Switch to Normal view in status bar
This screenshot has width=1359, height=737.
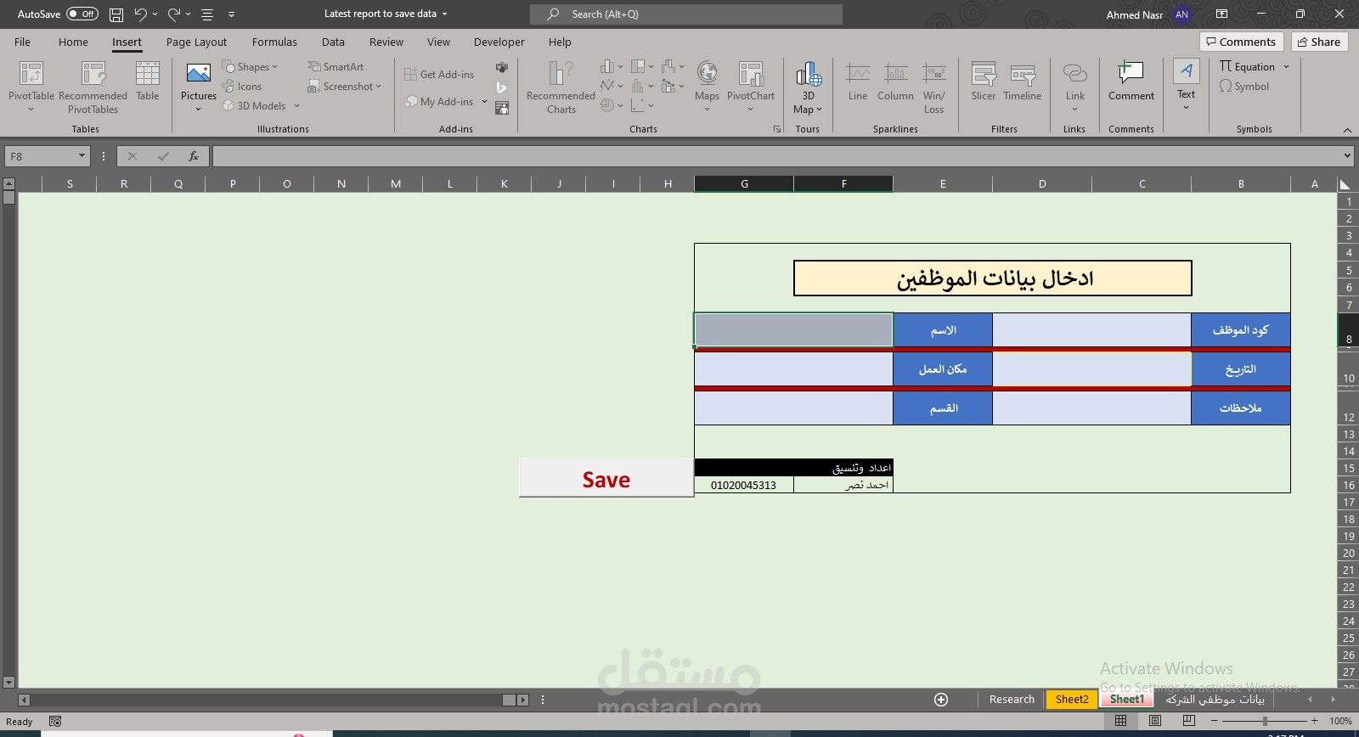pos(1121,721)
